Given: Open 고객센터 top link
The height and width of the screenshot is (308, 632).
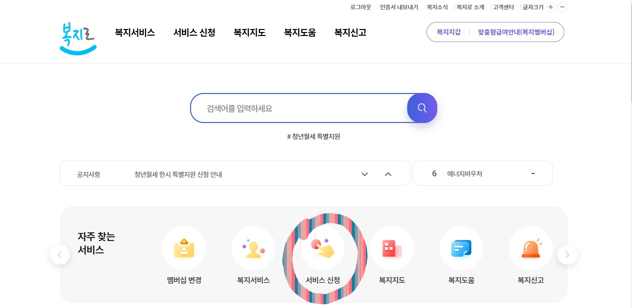Looking at the screenshot, I should 503,7.
